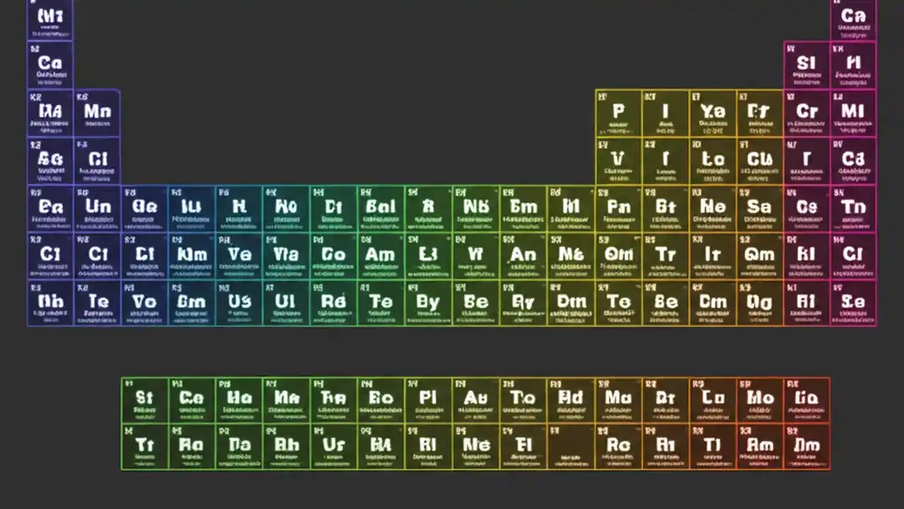This screenshot has height=509, width=904.
Task: Click the Ti tile starting the last row
Action: (x=143, y=445)
